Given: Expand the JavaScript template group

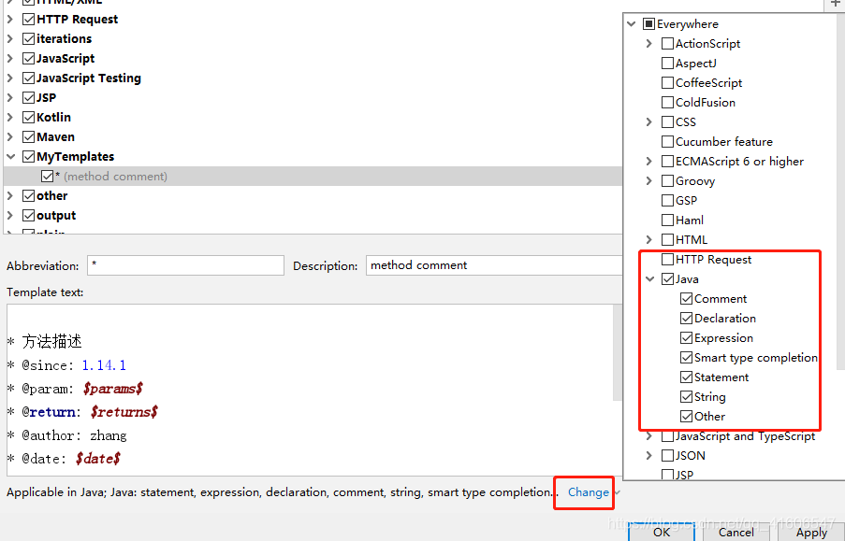Looking at the screenshot, I should pyautogui.click(x=10, y=59).
